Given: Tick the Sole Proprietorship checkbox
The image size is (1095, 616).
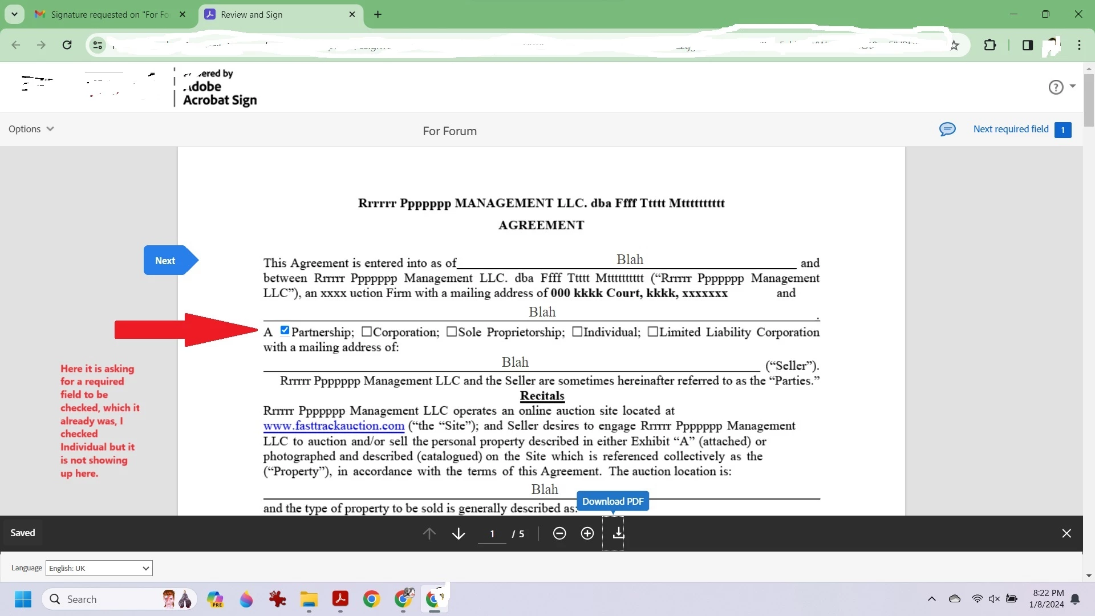Looking at the screenshot, I should tap(451, 332).
